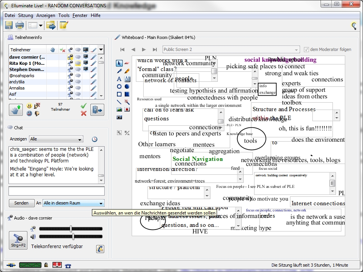Select the laser pointer wand tool

(127, 102)
